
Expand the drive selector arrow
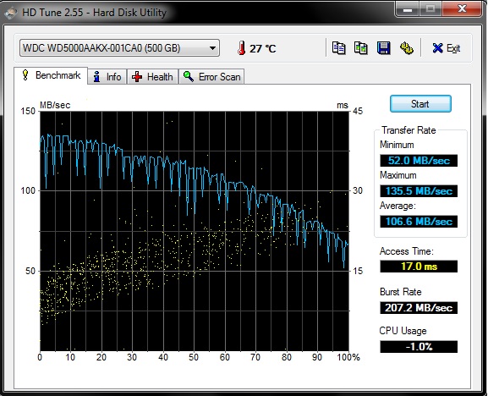[x=212, y=48]
